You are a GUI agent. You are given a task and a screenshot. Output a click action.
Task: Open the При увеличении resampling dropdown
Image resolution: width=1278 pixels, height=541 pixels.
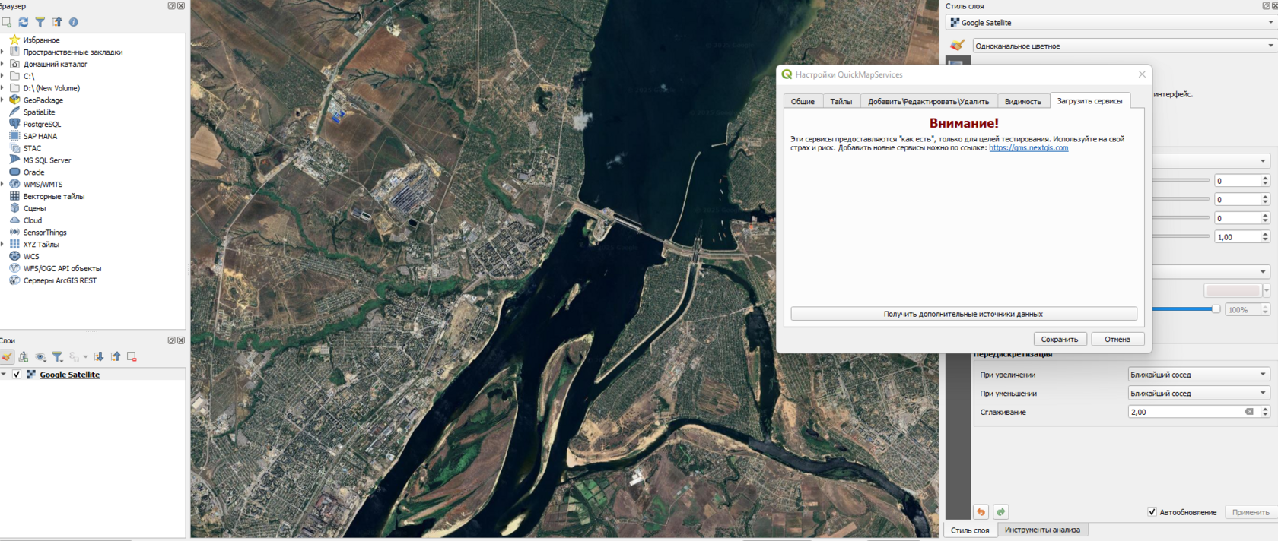tap(1198, 375)
